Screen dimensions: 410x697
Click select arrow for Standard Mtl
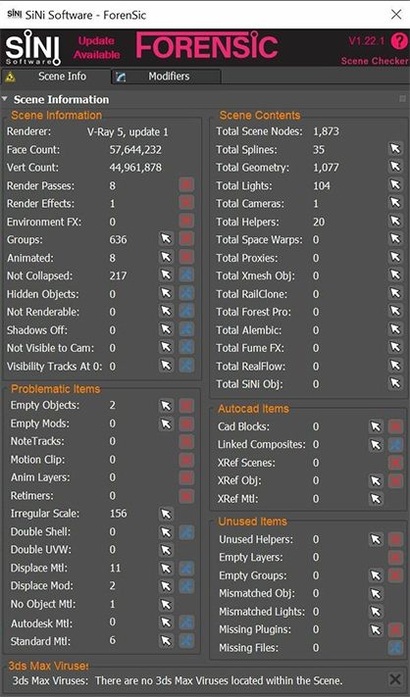[166, 640]
